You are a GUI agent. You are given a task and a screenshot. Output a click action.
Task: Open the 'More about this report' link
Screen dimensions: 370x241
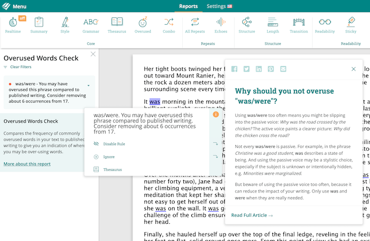(27, 164)
